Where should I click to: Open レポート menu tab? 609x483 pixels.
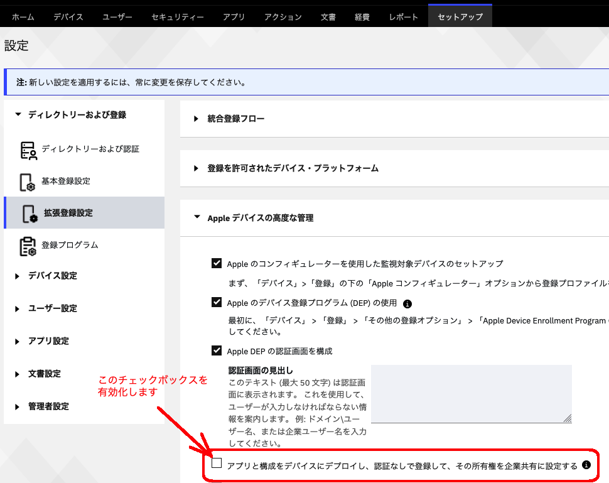(x=404, y=17)
